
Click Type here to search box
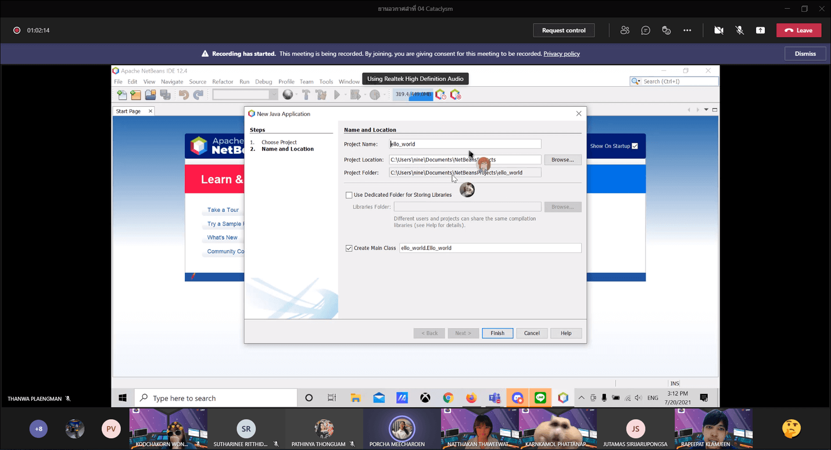pyautogui.click(x=216, y=398)
